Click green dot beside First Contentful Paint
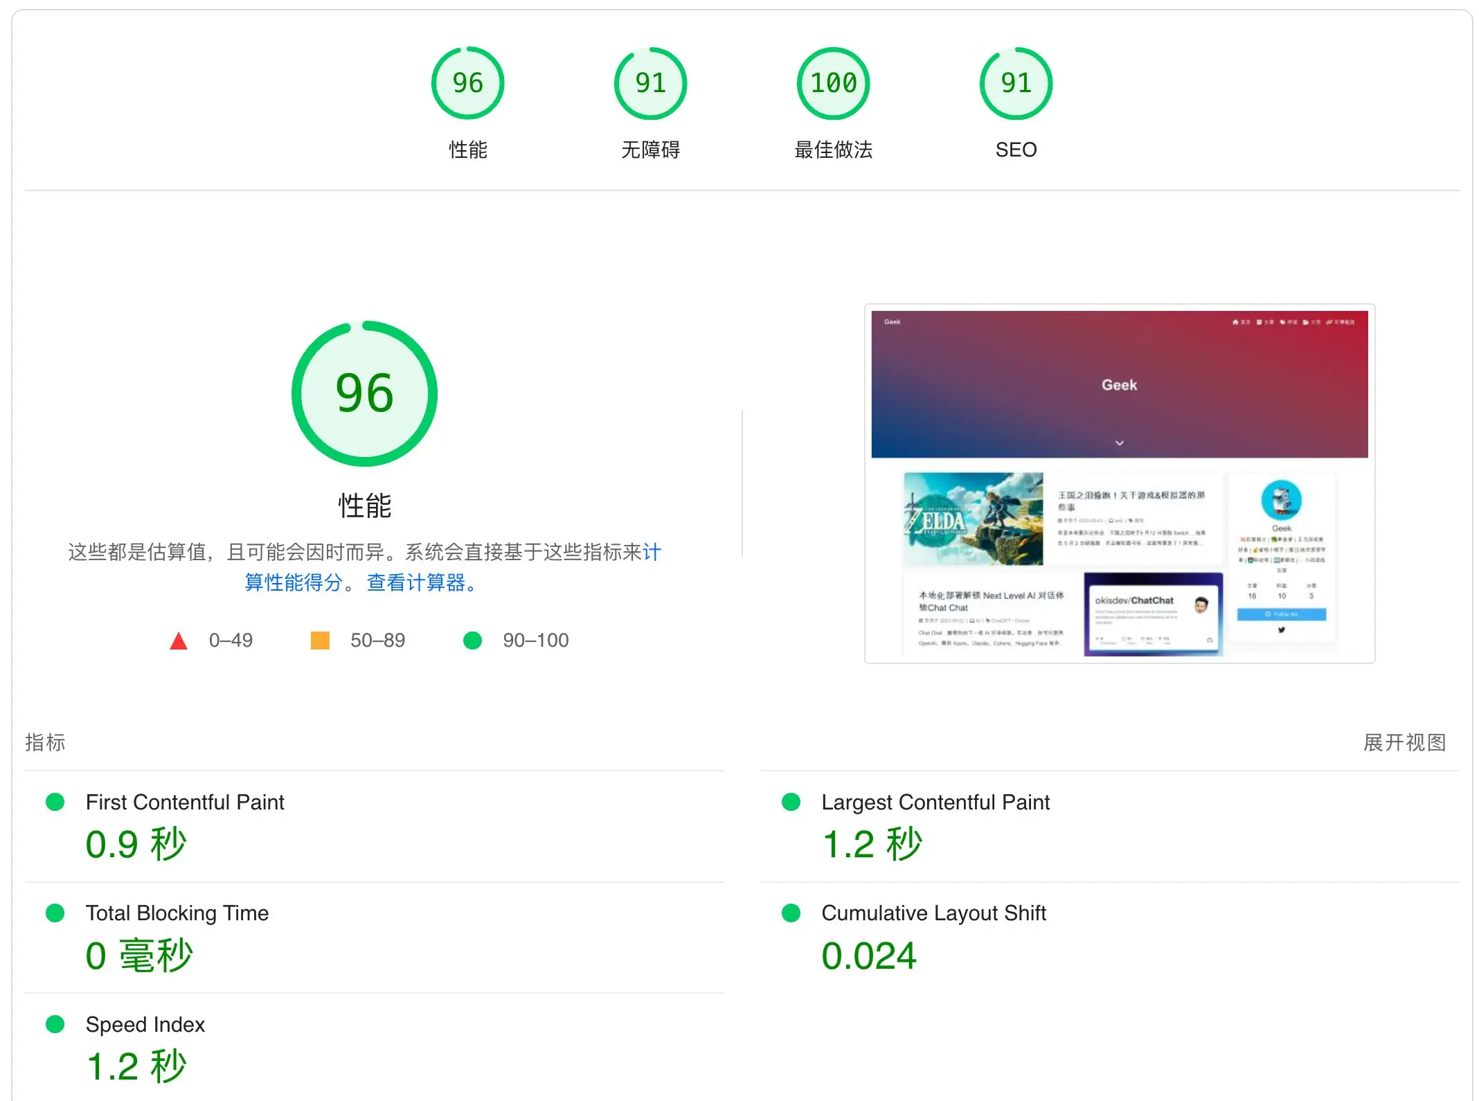Screen dimensions: 1479x1101 point(55,802)
